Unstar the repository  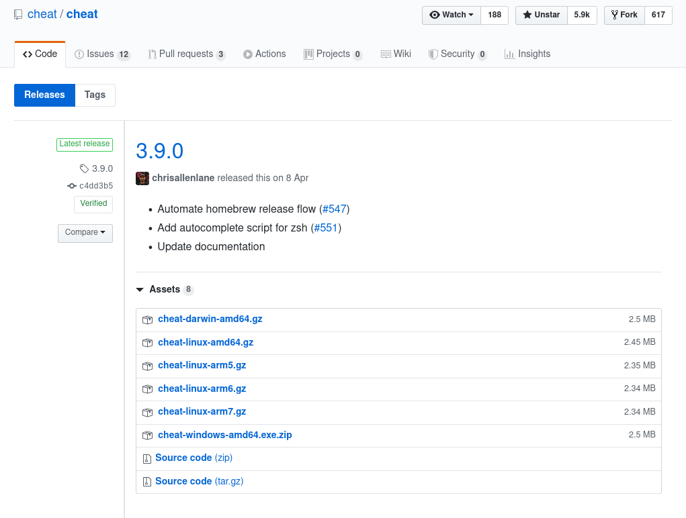(x=541, y=15)
